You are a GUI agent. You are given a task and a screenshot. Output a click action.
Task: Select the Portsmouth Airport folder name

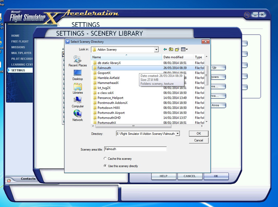tap(111, 113)
